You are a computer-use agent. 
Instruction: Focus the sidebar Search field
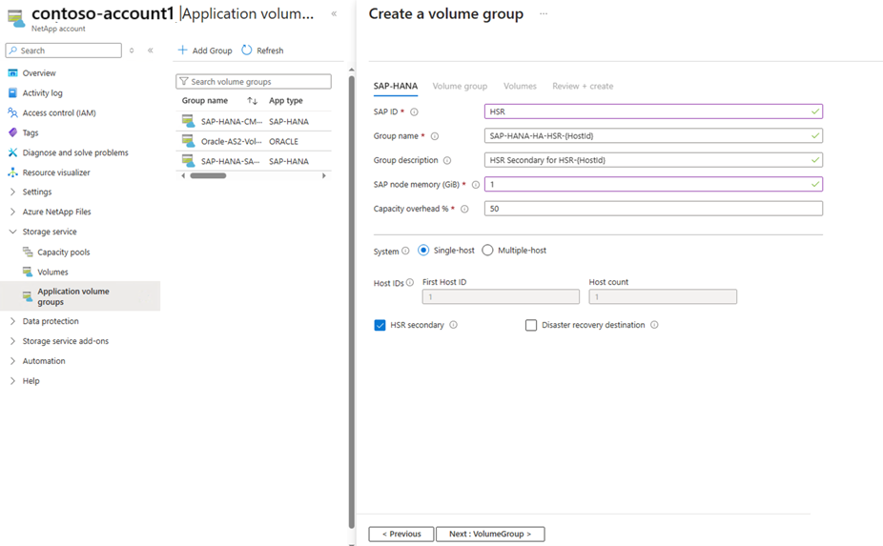[x=64, y=51]
